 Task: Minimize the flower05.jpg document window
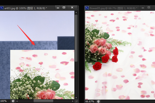coord(143,7)
